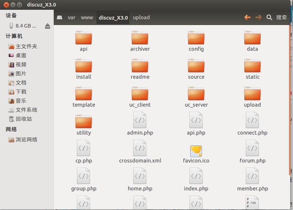Screen dimensions: 293x210
Task: Click the vertical scrollbar of file view
Action: point(289,100)
